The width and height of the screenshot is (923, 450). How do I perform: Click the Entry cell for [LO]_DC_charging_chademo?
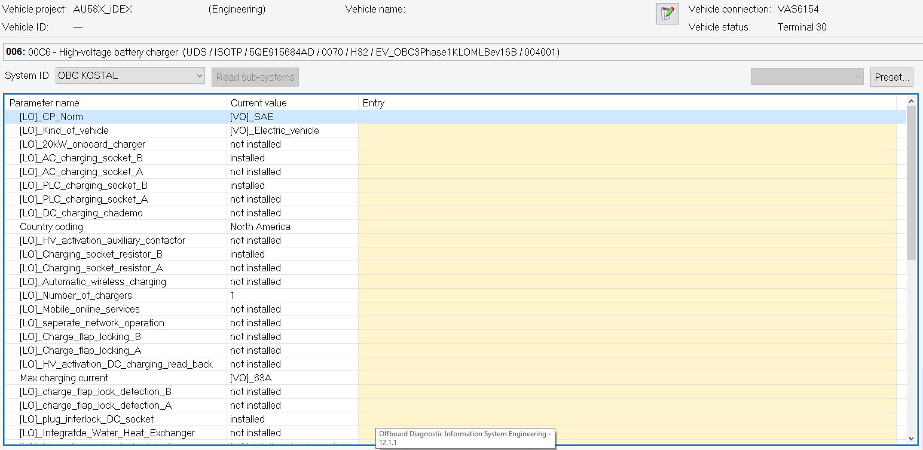[626, 213]
